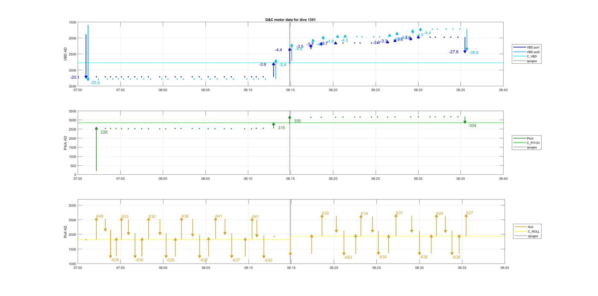This screenshot has height=296, width=598.
Task: Click the -663 roll data label
Action: coord(348,257)
